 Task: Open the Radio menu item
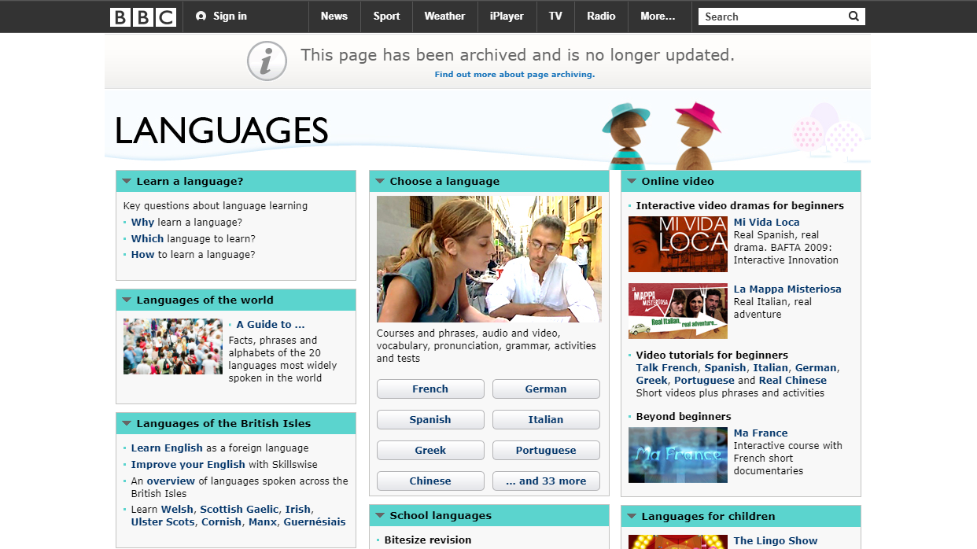pos(601,17)
